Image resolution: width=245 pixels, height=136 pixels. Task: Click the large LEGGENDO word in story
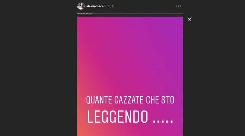pyautogui.click(x=117, y=116)
